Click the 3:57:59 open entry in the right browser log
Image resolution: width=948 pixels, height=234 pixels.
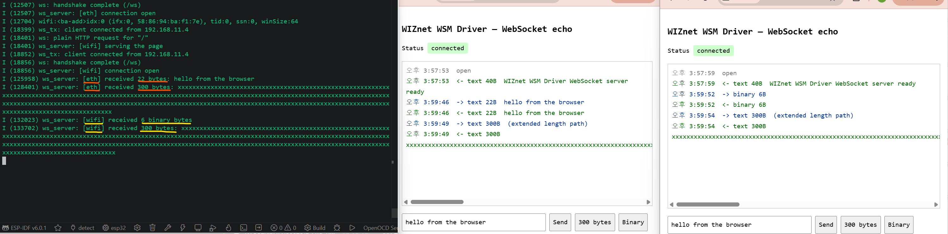704,73
